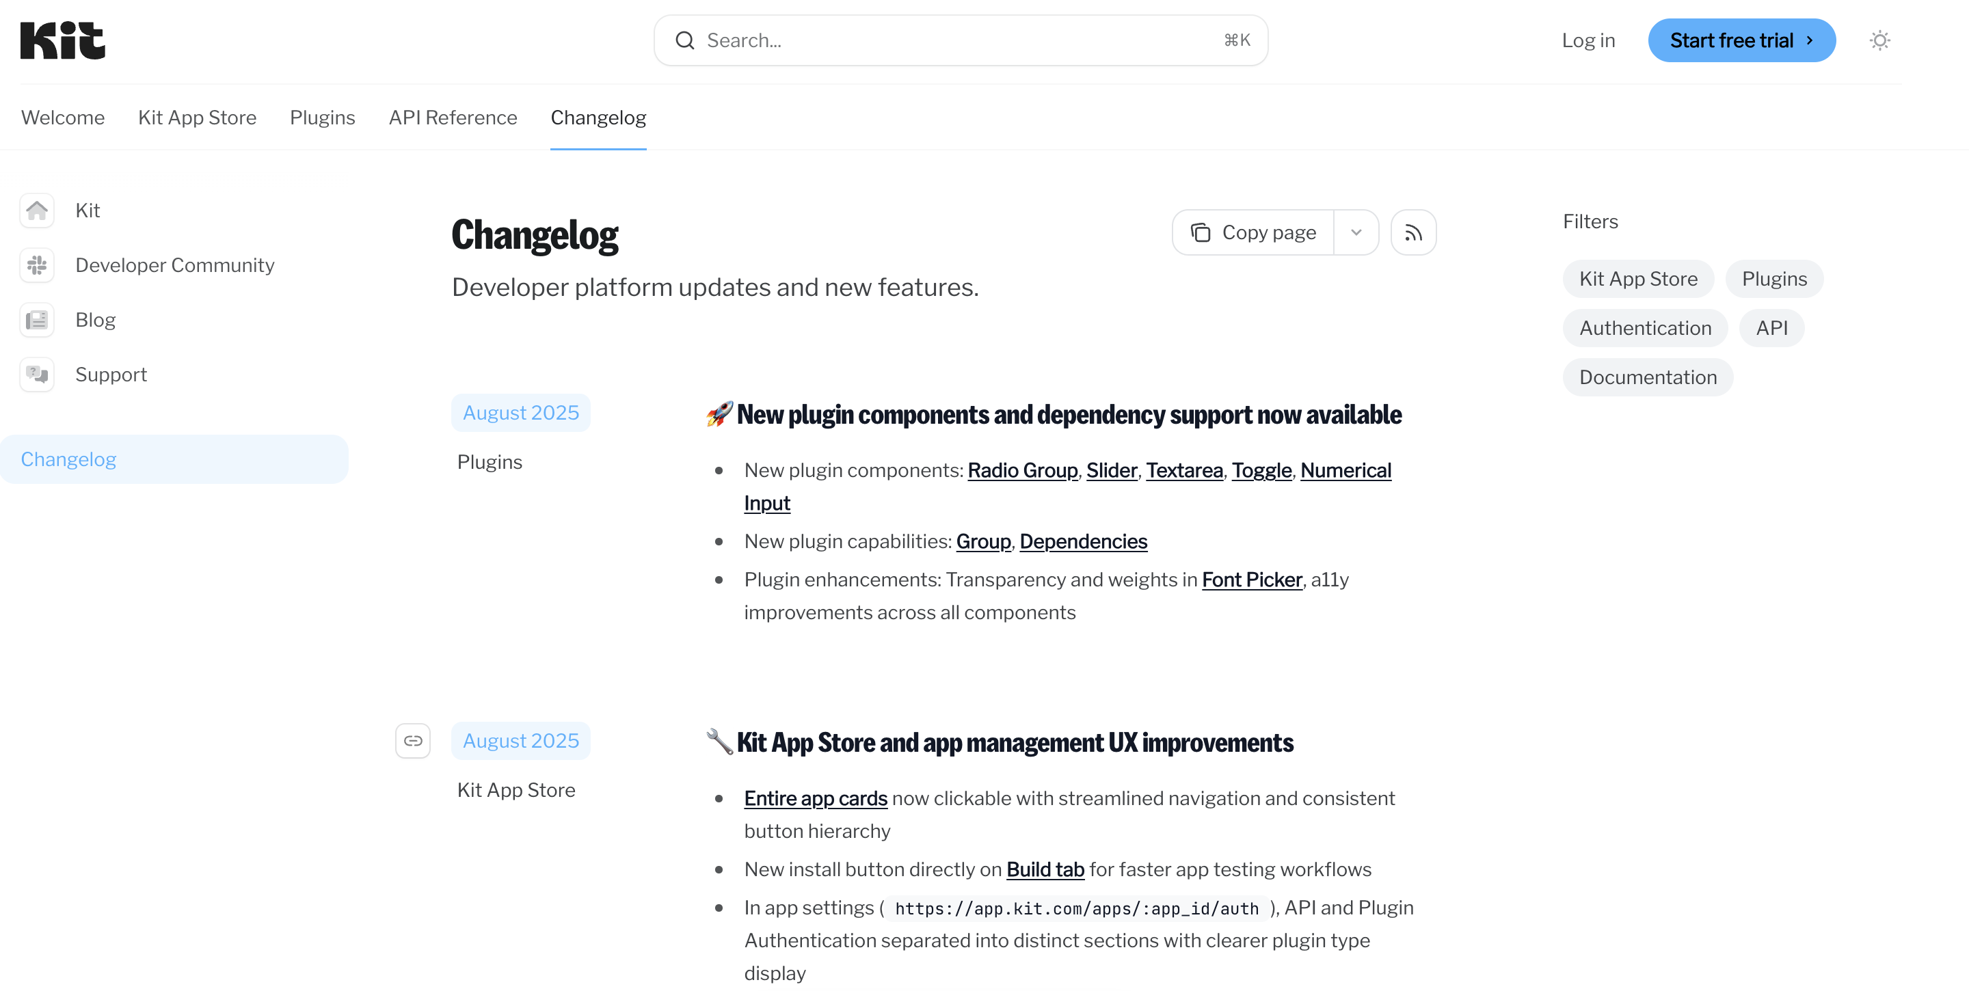Click 'New plugin components and dependency support' heading

pos(1069,414)
